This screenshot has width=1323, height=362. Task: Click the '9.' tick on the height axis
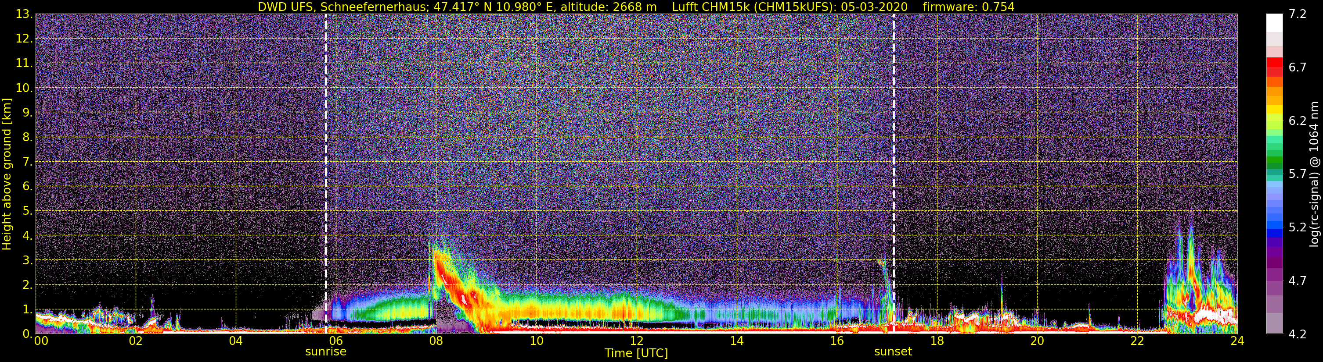[27, 112]
